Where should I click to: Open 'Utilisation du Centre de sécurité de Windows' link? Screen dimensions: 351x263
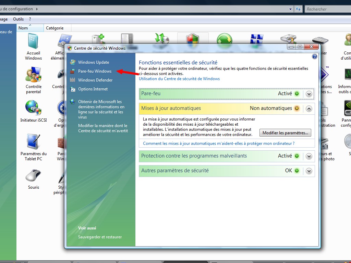click(179, 79)
